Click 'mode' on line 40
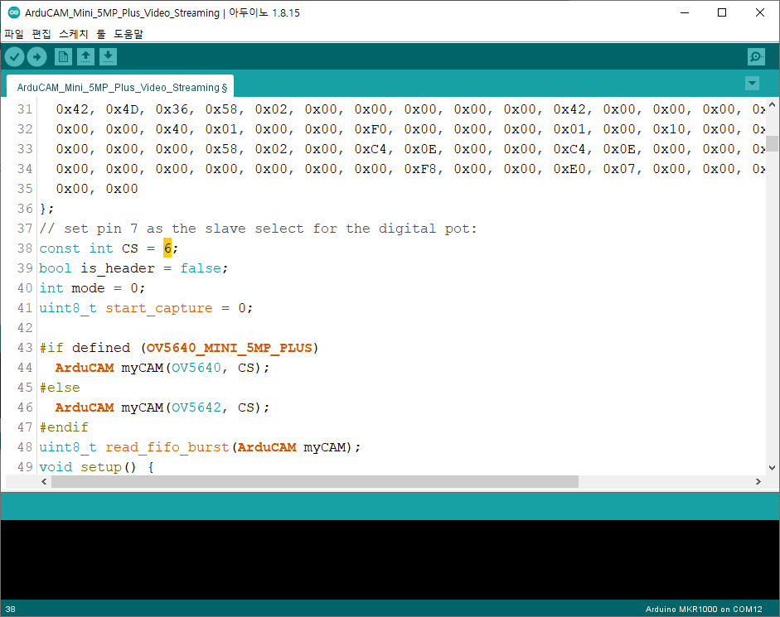Screen dimensions: 780x617 click(x=88, y=288)
